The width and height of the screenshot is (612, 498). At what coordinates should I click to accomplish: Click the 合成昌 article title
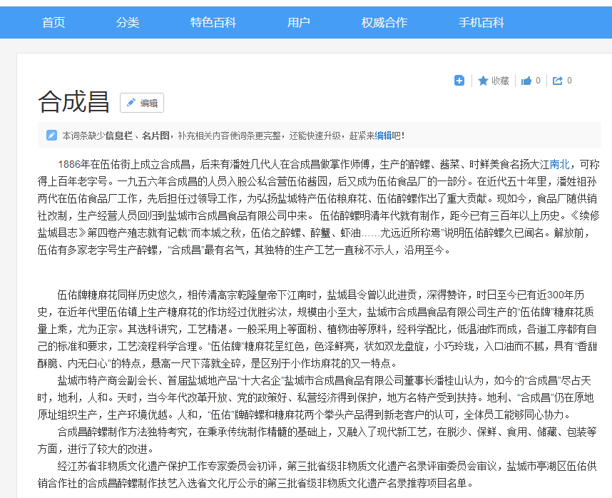click(73, 102)
